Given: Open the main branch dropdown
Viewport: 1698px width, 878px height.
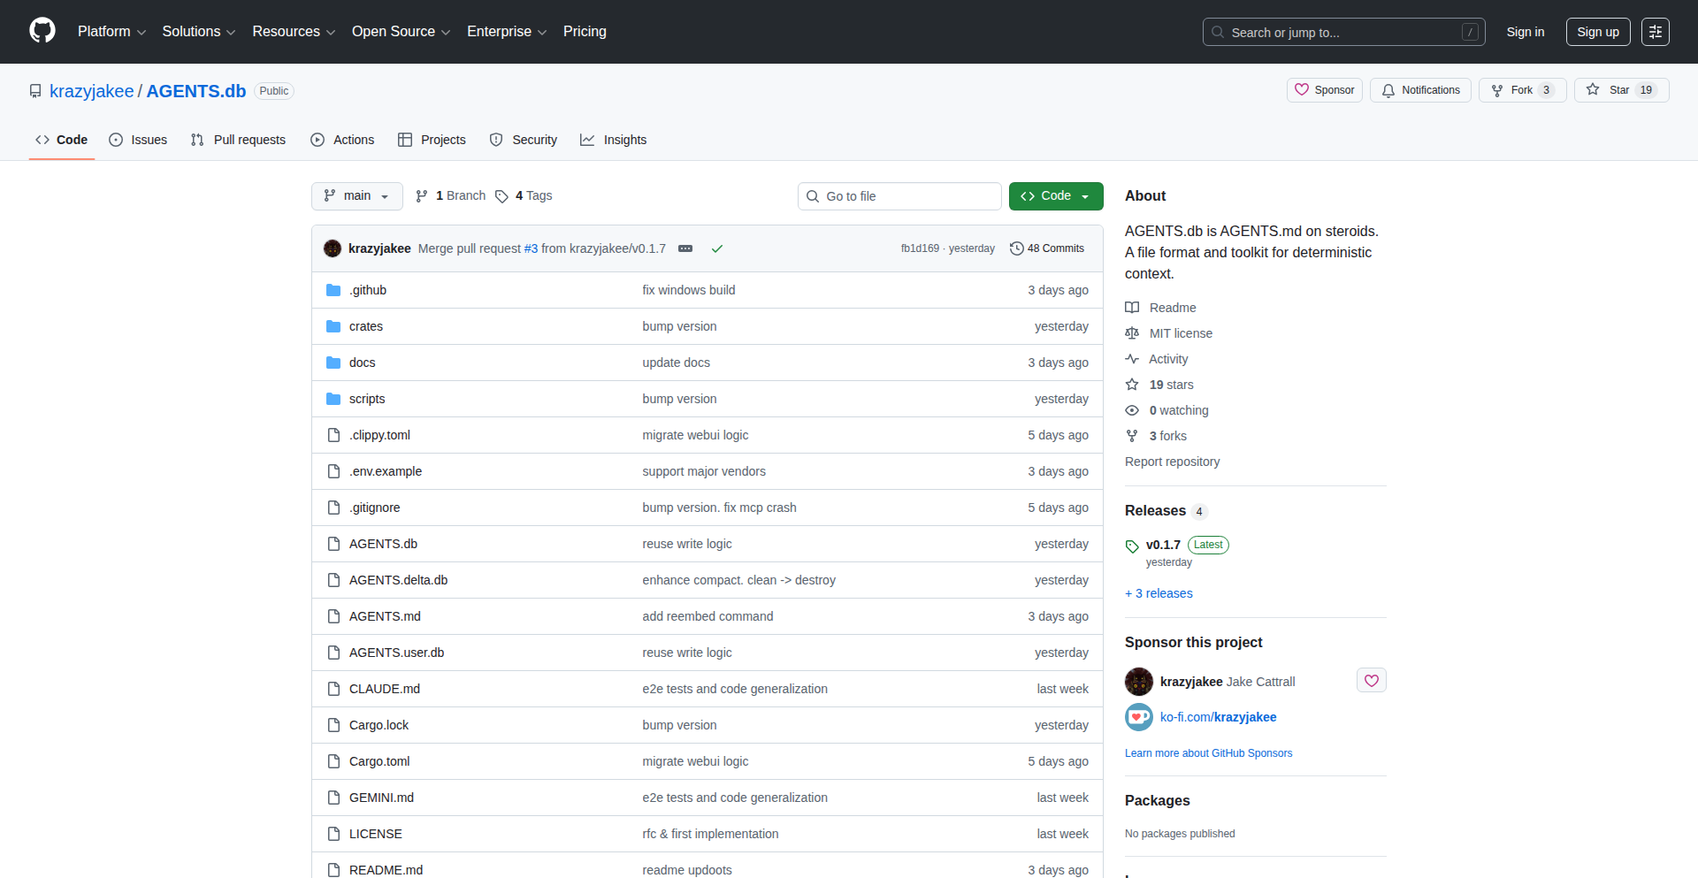Looking at the screenshot, I should point(356,196).
